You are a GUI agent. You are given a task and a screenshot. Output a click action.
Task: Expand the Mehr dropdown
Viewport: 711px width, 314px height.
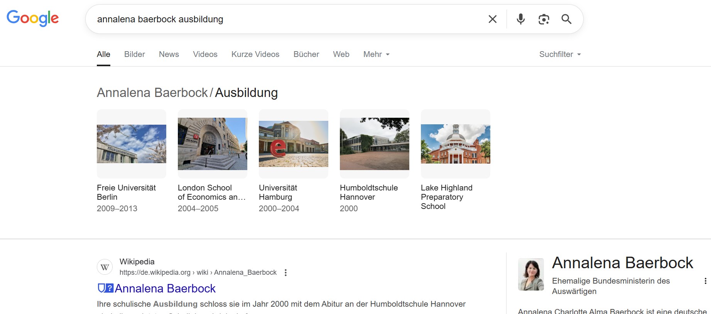click(x=377, y=54)
